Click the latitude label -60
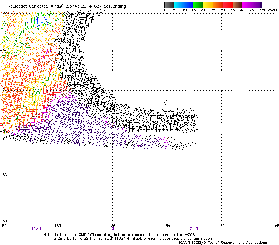This screenshot has height=245, width=279. tap(3, 221)
